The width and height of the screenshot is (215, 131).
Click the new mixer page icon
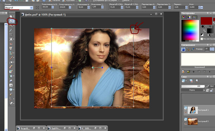pos(183,72)
